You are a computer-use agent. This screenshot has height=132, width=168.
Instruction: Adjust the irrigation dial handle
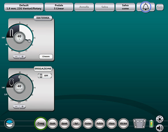tap(19, 77)
